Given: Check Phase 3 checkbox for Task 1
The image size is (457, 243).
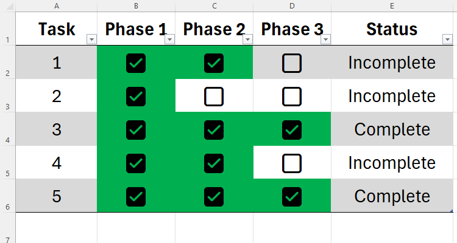Looking at the screenshot, I should [292, 63].
